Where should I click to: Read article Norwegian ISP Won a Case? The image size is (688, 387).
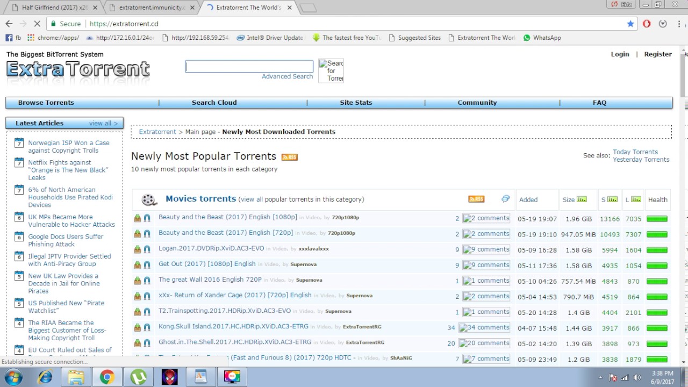click(69, 147)
